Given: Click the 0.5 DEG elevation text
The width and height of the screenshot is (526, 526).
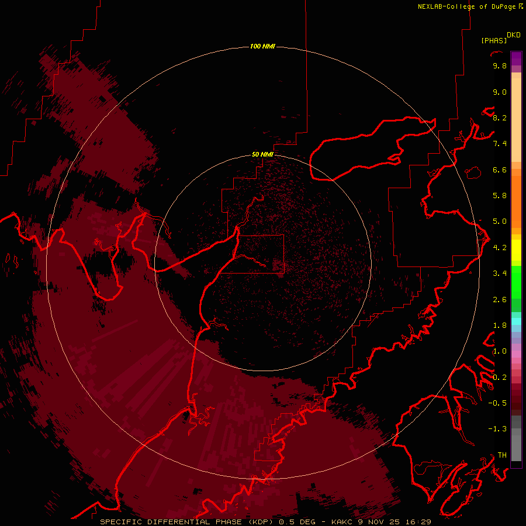Looking at the screenshot, I should 297,522.
